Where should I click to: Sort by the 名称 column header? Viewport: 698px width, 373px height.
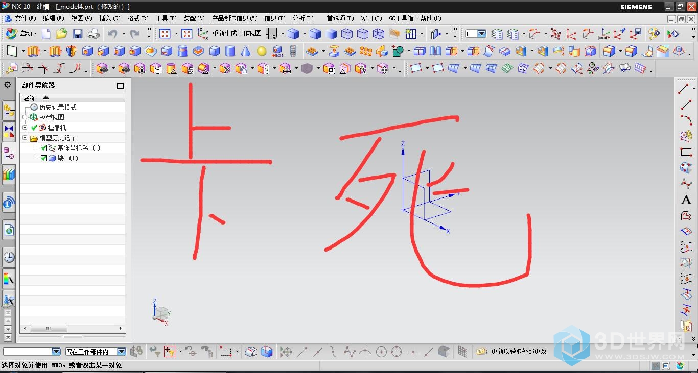(x=73, y=97)
